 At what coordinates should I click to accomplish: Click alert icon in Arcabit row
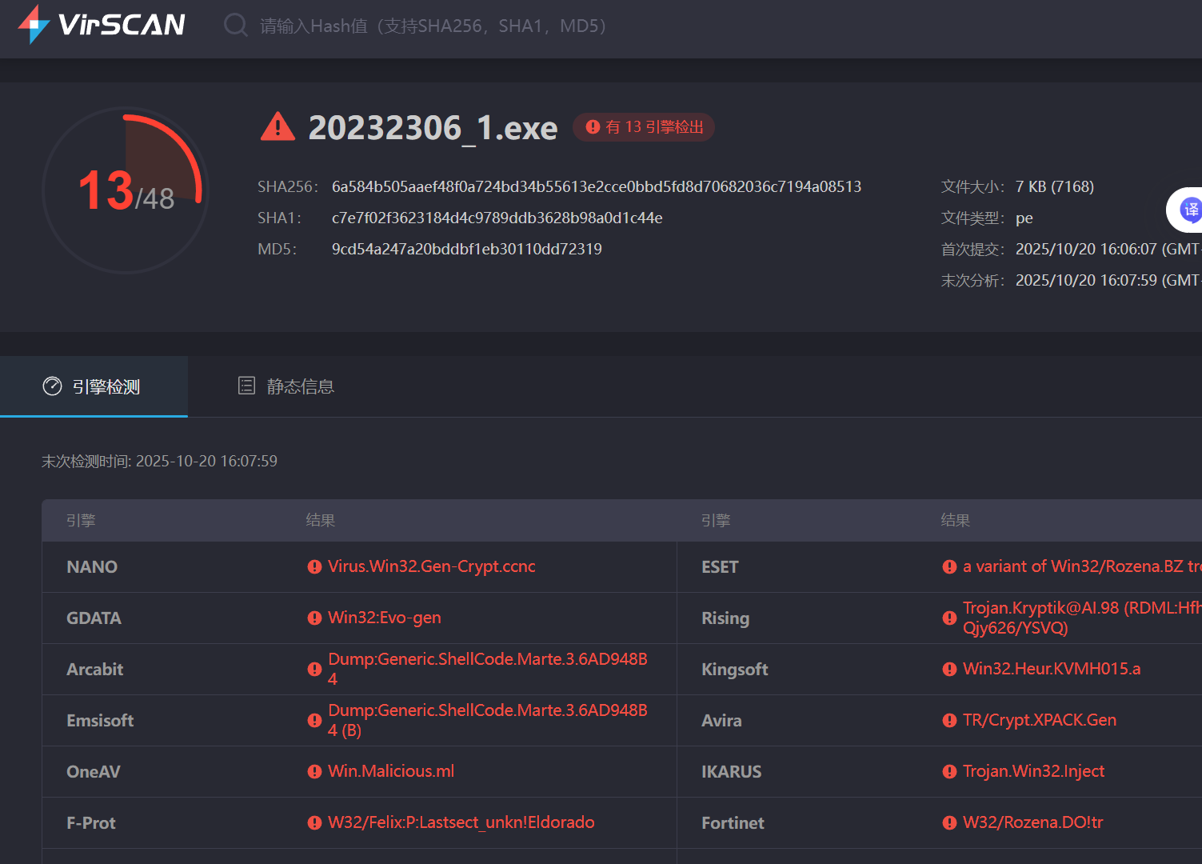click(x=314, y=670)
